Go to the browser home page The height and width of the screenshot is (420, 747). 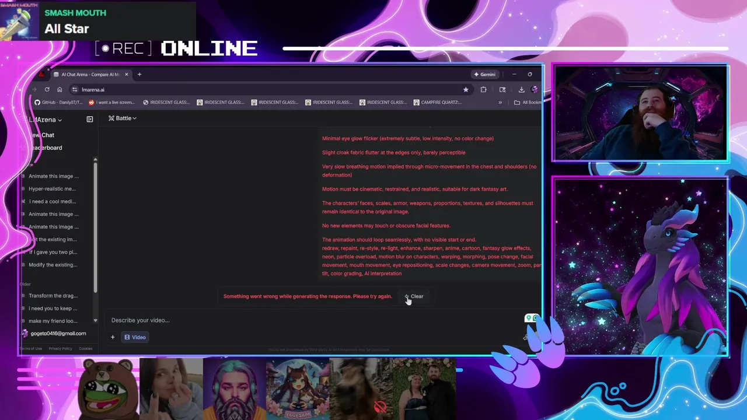pos(60,89)
